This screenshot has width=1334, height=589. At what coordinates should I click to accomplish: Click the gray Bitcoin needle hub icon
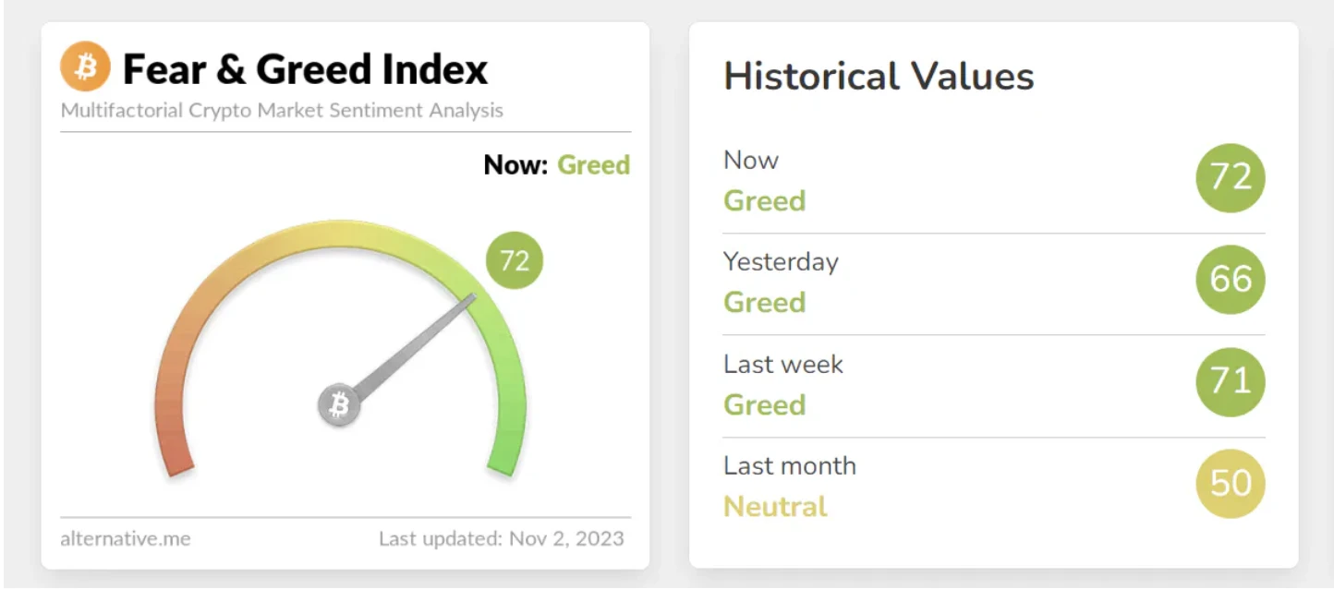(x=339, y=405)
